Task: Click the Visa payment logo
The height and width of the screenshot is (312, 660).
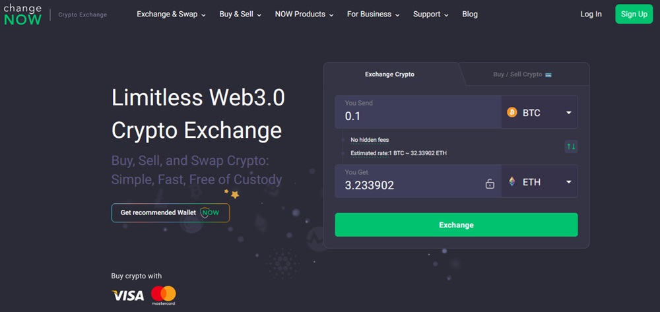Action: coord(128,295)
